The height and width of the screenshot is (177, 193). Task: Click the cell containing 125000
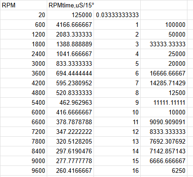click(70, 15)
